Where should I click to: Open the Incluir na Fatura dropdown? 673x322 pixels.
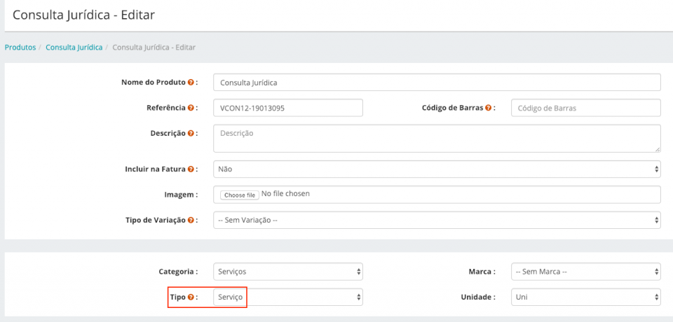click(x=436, y=169)
